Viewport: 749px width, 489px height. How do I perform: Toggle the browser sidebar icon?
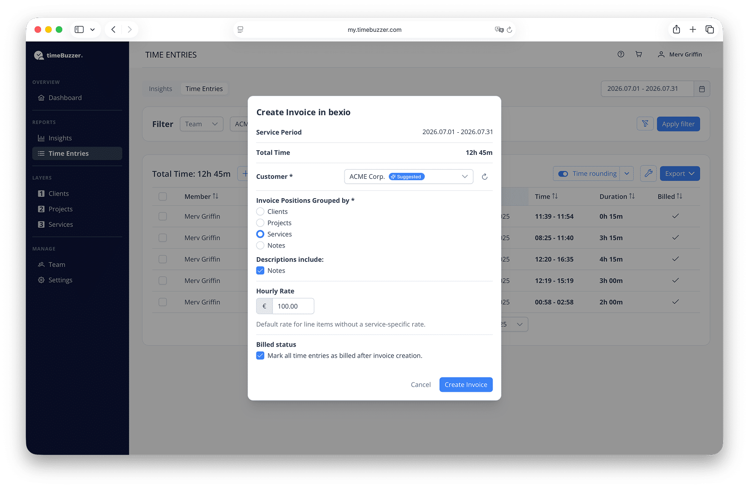tap(79, 29)
